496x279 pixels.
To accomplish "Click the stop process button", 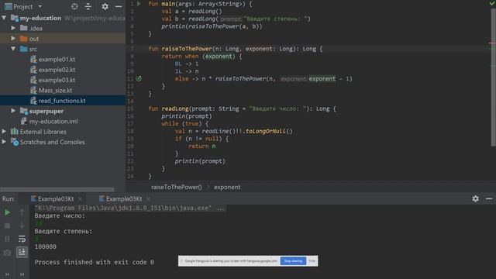I will (x=7, y=226).
